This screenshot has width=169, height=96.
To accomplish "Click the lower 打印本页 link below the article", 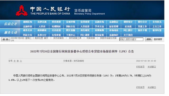I will coord(140,87).
